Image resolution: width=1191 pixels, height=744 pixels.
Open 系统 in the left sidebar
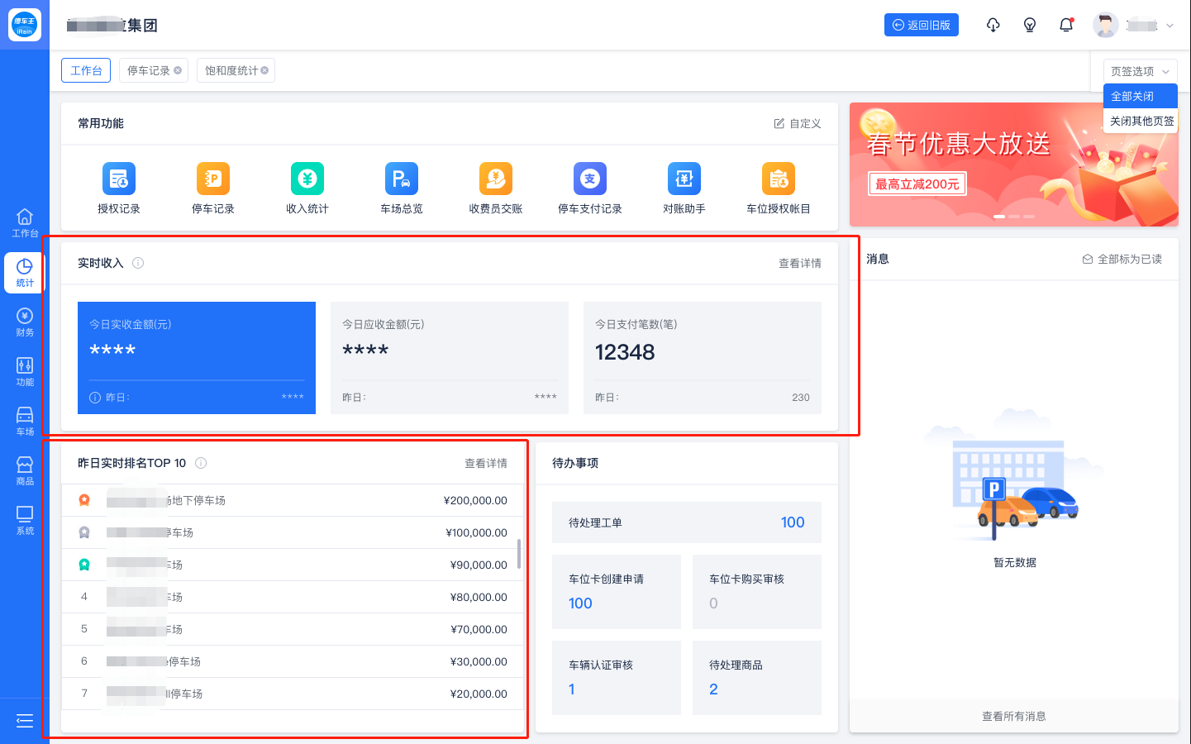pos(25,521)
